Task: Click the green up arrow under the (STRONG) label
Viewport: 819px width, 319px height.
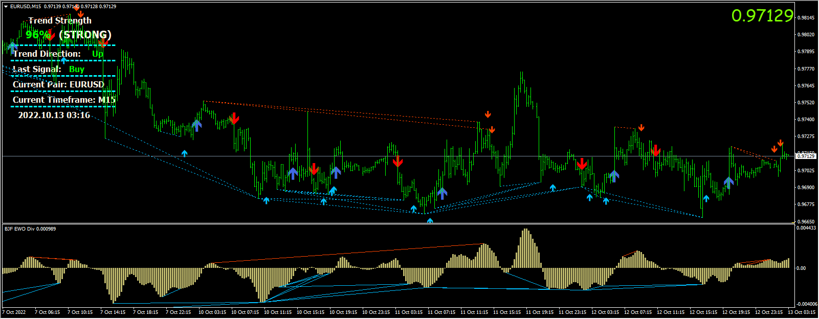Action: pos(68,42)
